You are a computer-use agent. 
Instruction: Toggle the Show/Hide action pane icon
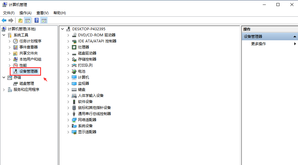click(44, 21)
